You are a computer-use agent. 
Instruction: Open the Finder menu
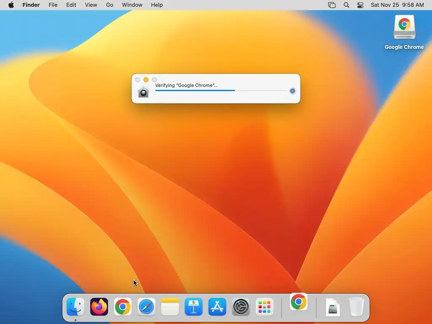(x=31, y=5)
